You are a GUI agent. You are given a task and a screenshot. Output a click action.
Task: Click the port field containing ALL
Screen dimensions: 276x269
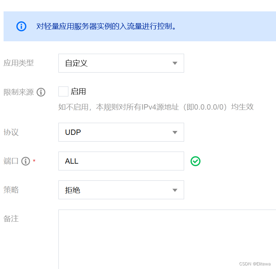pos(121,161)
